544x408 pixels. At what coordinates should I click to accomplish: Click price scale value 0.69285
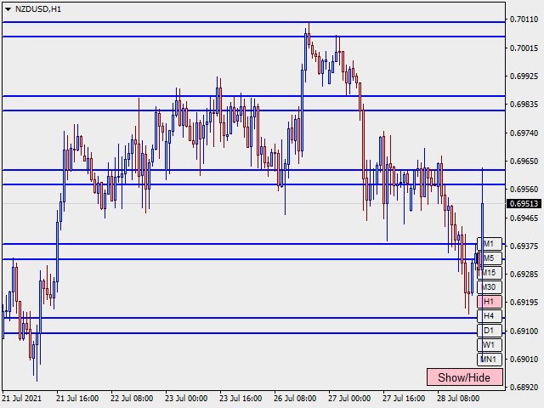[x=524, y=274]
